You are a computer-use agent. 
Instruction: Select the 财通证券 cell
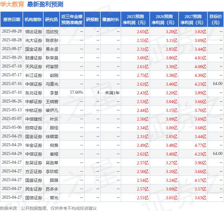pyautogui.click(x=34, y=58)
